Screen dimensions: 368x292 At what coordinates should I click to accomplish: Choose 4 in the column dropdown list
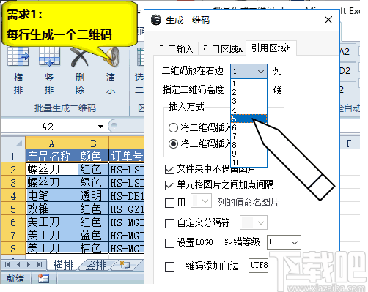point(249,110)
